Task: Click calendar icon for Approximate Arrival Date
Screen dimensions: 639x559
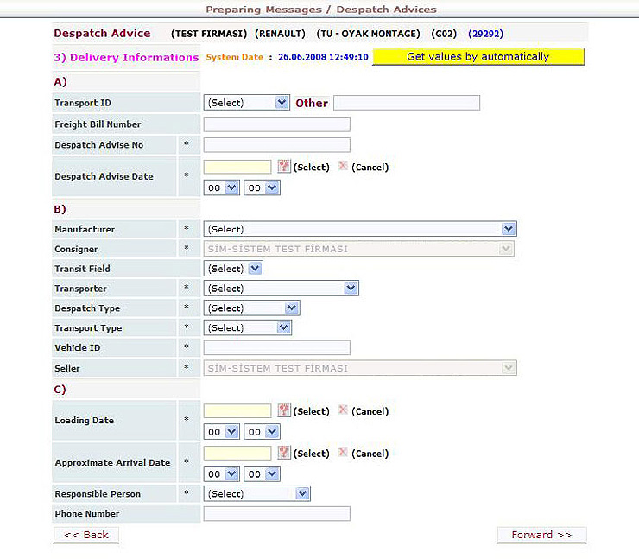Action: click(283, 452)
